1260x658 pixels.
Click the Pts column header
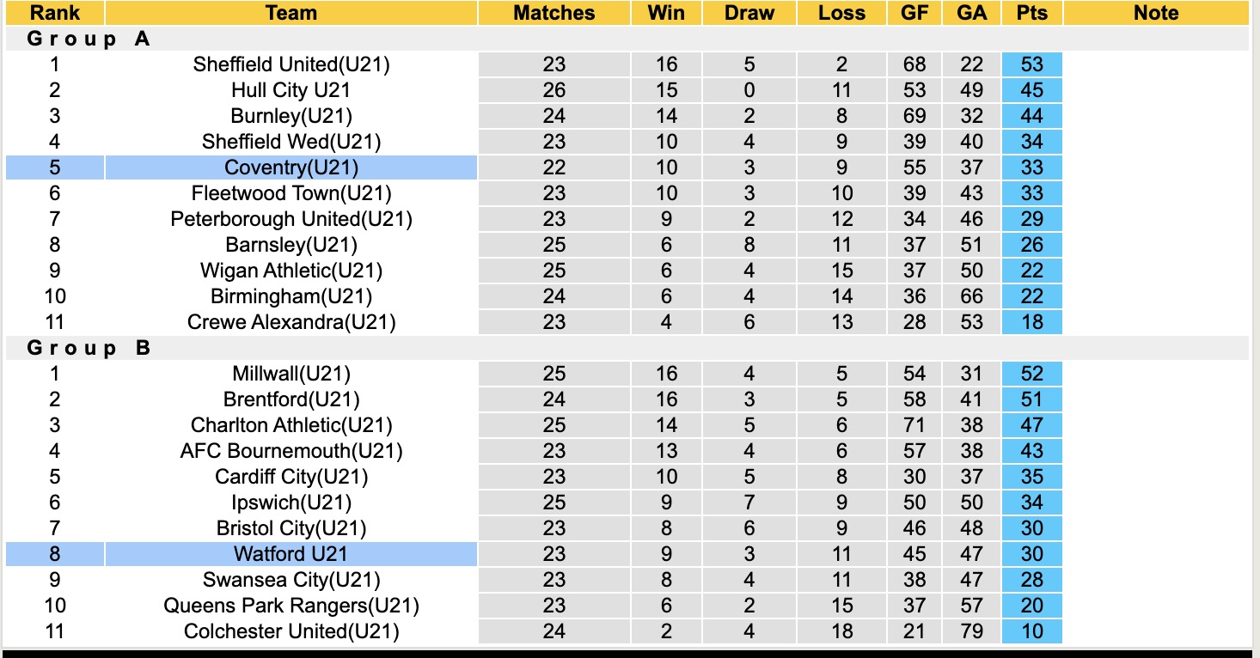[x=1031, y=13]
